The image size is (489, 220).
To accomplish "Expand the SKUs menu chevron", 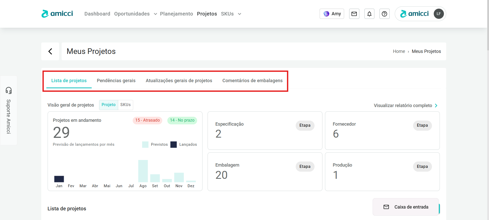I will point(239,14).
